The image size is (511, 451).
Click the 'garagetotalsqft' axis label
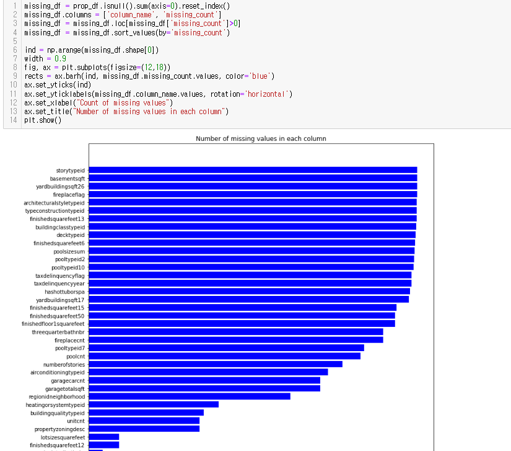(65, 389)
